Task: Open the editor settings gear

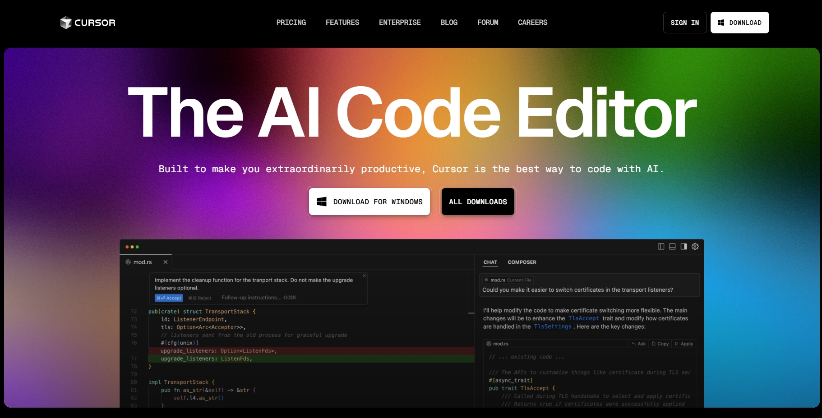Action: 695,247
